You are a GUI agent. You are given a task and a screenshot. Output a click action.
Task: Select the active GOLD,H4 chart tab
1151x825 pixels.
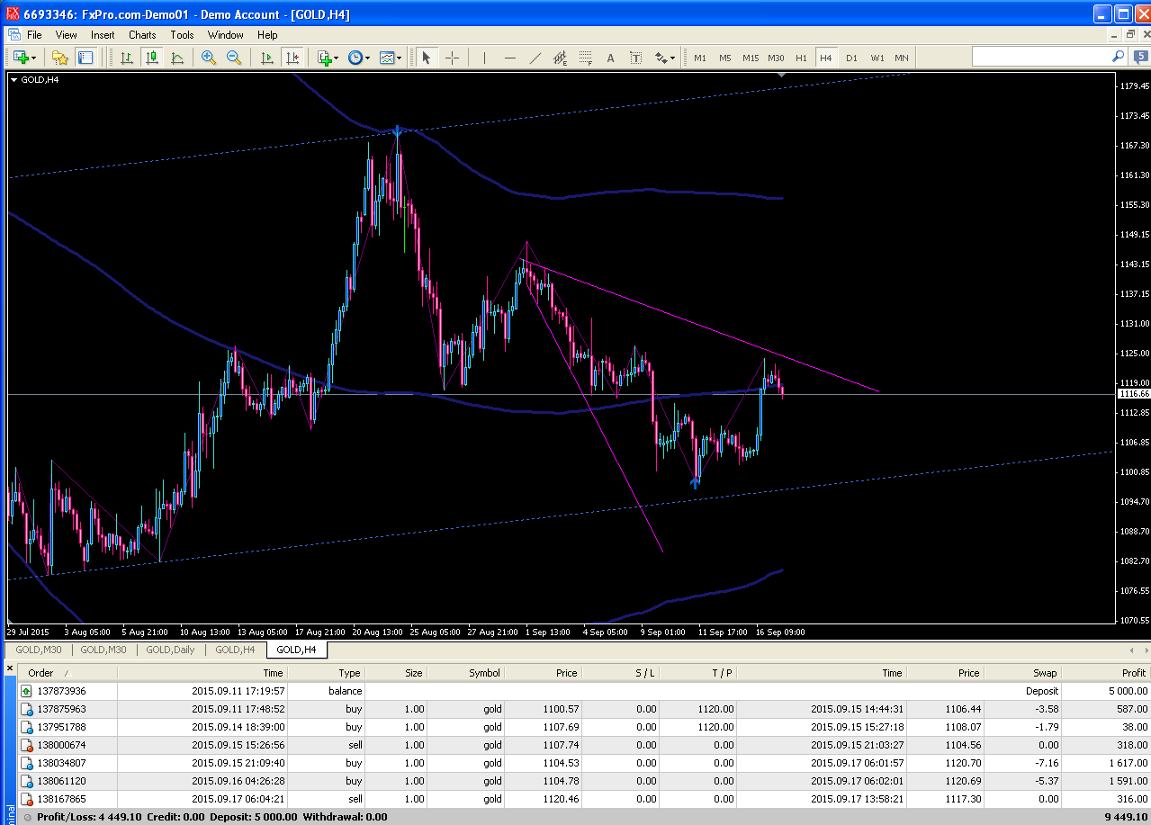click(x=297, y=650)
